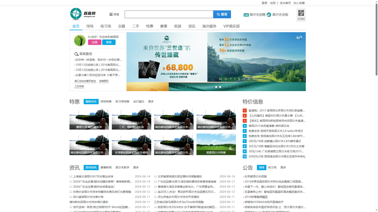378x212 pixels.
Task: Click the blue 登录 button in welcome panel
Action: (x=109, y=42)
